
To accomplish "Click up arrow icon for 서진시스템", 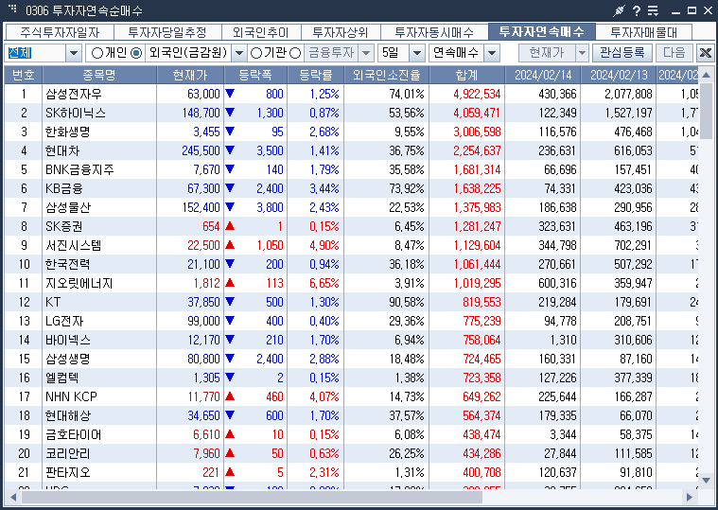I will [x=230, y=245].
